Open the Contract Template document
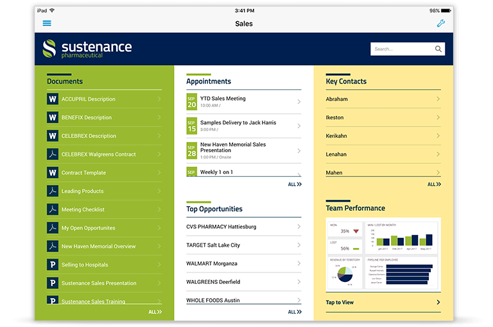Viewport: 493px width, 327px height. tap(83, 173)
